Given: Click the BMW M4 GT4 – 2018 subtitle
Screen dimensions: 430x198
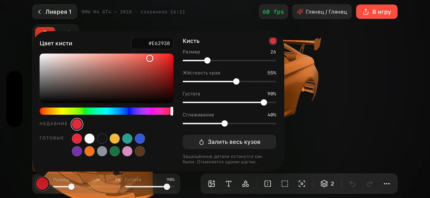Looking at the screenshot, I should (x=107, y=12).
